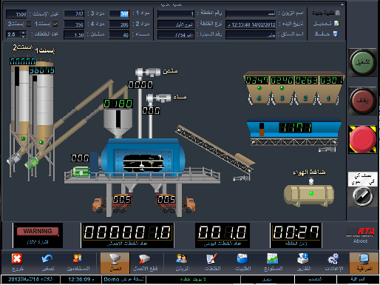The image size is (380, 285).
Task: Click the batch count field showing 2.5
Action: (x=13, y=35)
